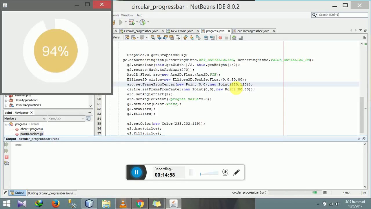
Task: Click the Navigator filters panel icon
Action: 88,118
